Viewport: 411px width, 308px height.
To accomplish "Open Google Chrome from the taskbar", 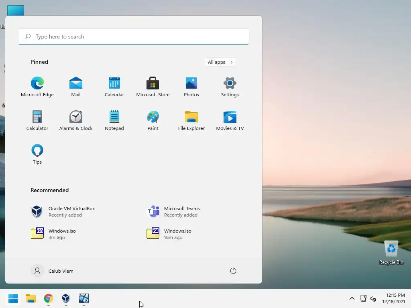I will tap(49, 298).
